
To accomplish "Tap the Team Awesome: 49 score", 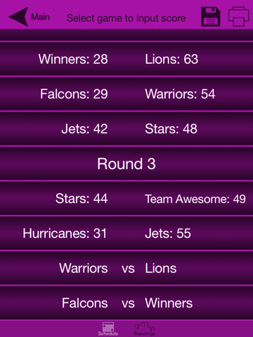I will point(195,199).
